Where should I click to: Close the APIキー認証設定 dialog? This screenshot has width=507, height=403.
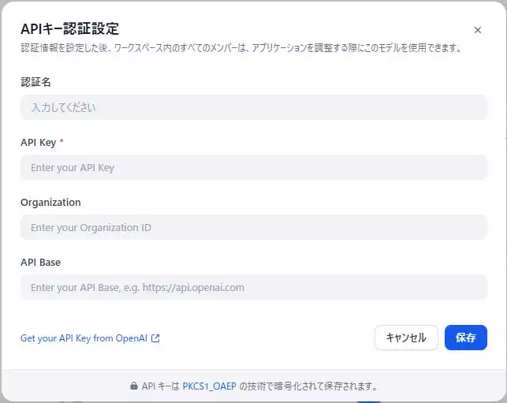477,30
